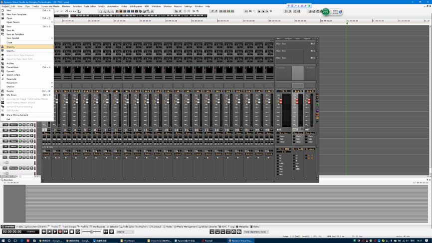
Task: Select mixer strip number 21 label
Action: [x=247, y=130]
